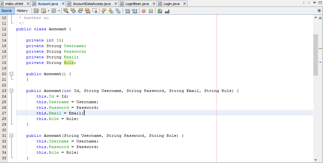
Task: Click Username field on line 15
Action: [x=74, y=46]
